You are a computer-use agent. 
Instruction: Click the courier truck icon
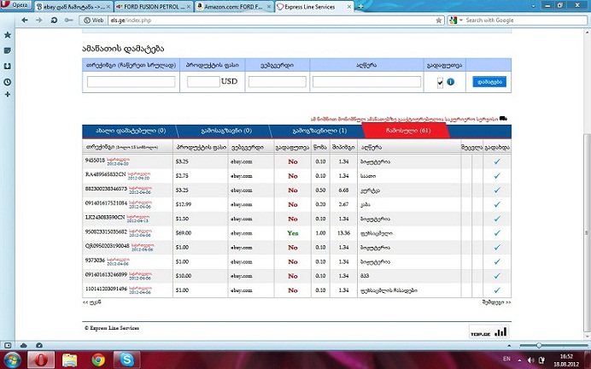pos(503,119)
